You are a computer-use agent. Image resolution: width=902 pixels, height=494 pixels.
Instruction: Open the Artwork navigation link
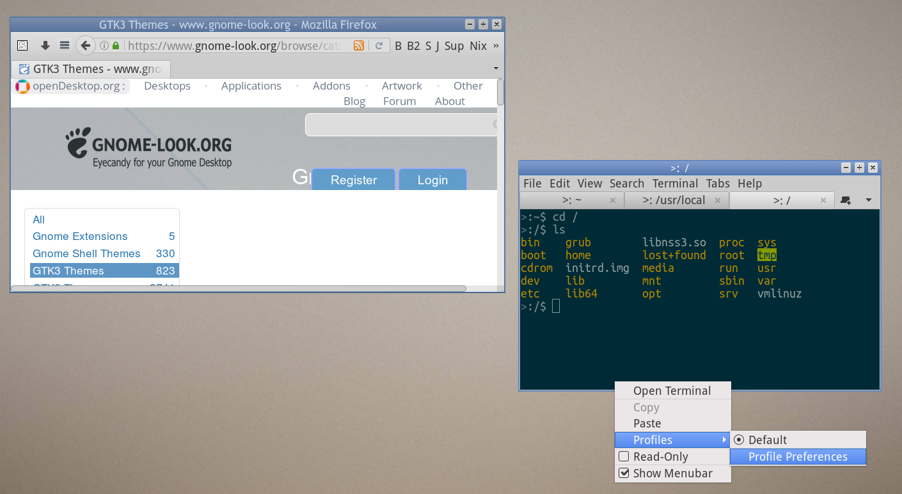[402, 86]
